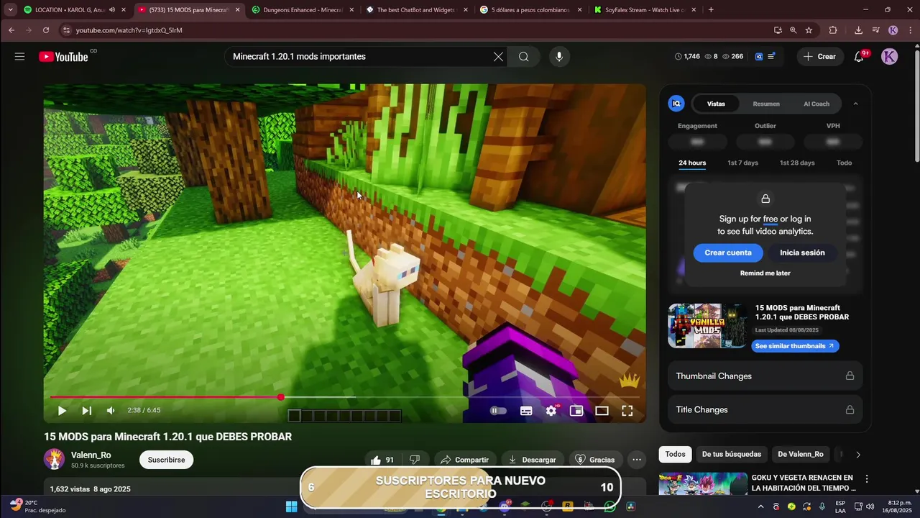Skip to the next video

point(86,411)
